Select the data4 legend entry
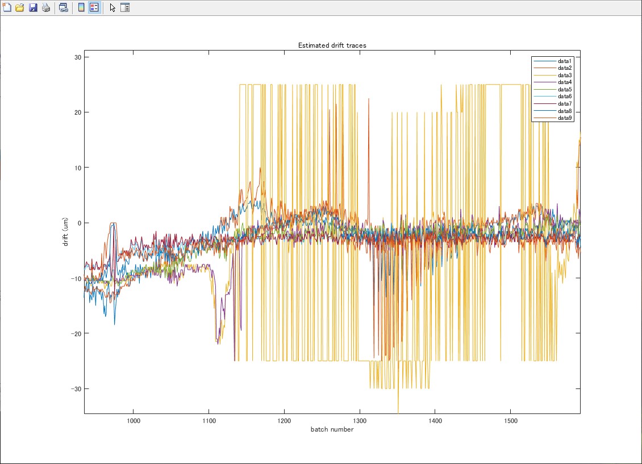Screen dimensions: 642x464 tap(553, 82)
